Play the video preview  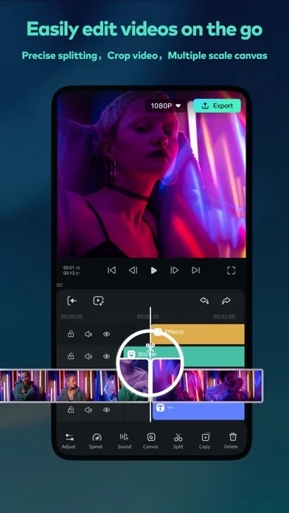(154, 271)
